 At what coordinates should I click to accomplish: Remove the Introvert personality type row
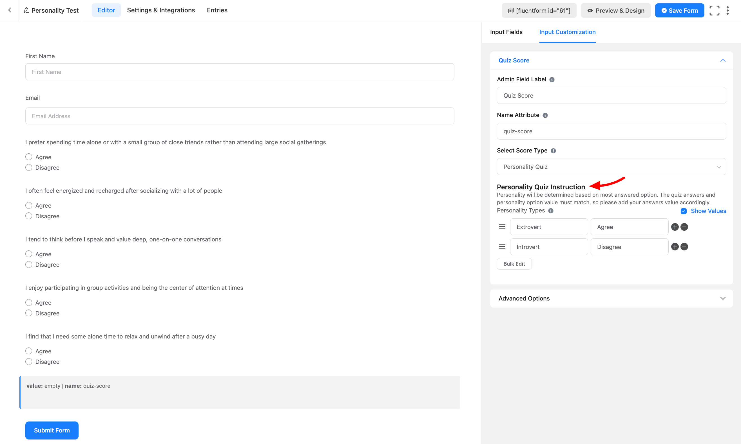684,247
